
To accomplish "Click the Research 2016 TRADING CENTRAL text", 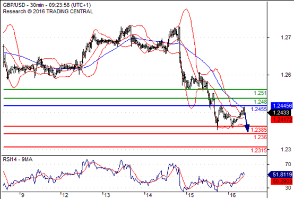I will coord(48,12).
